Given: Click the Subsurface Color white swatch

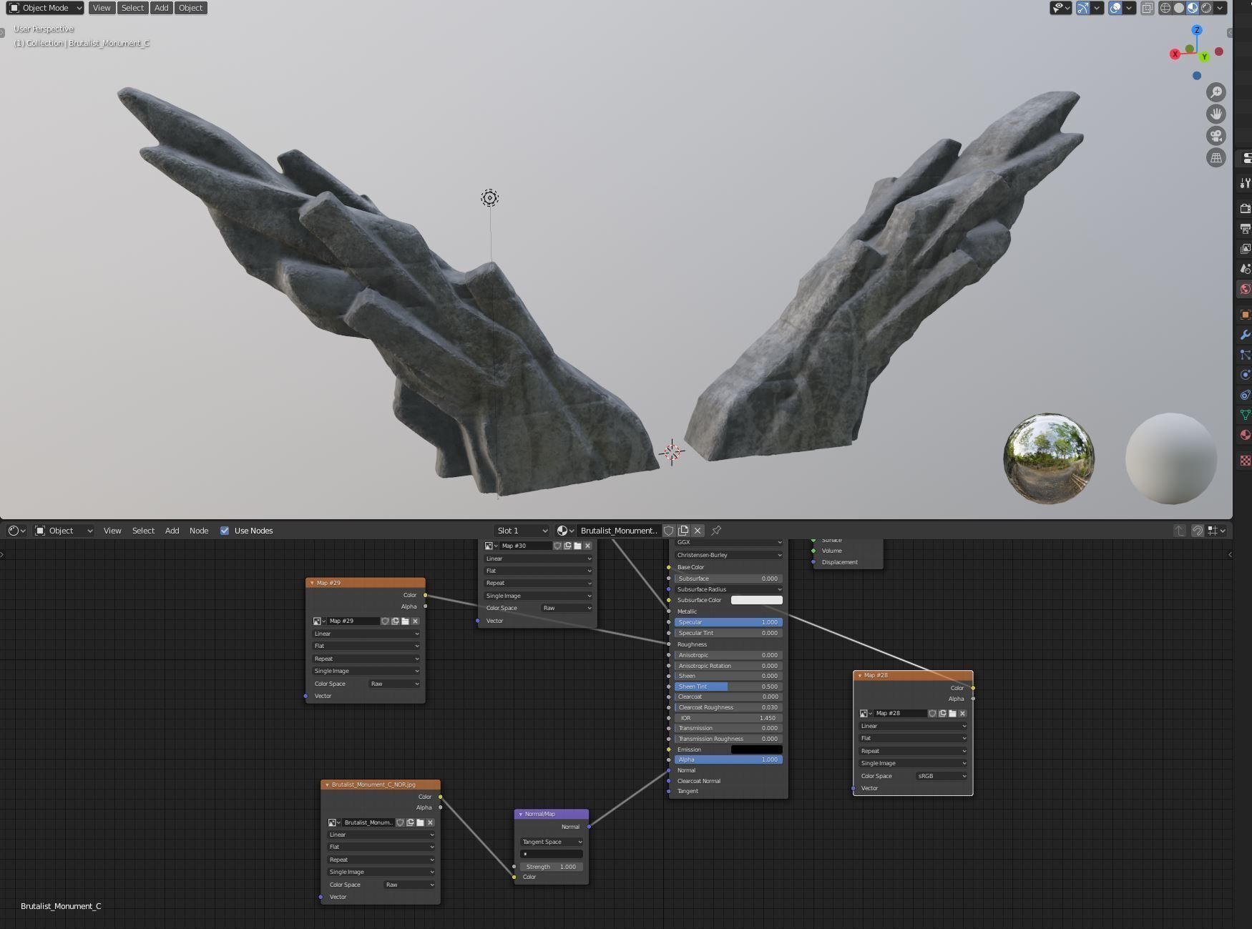Looking at the screenshot, I should point(756,600).
